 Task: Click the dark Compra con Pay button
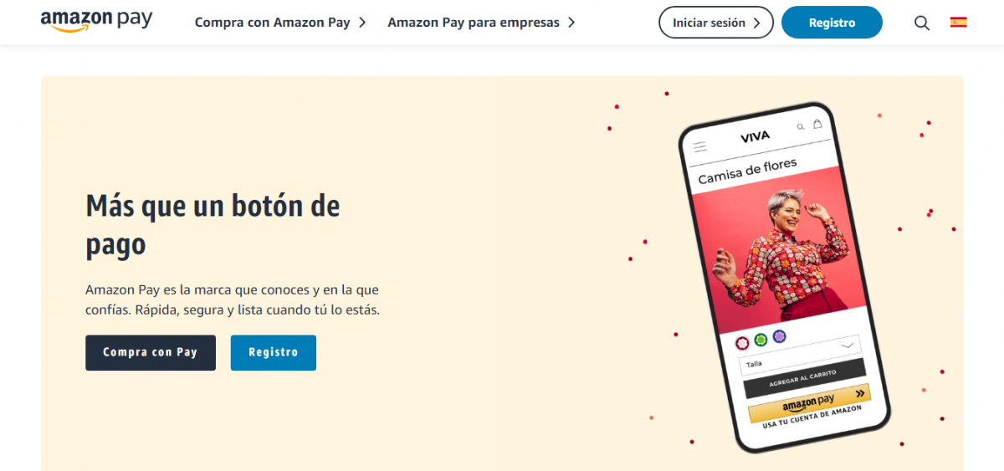(x=151, y=352)
